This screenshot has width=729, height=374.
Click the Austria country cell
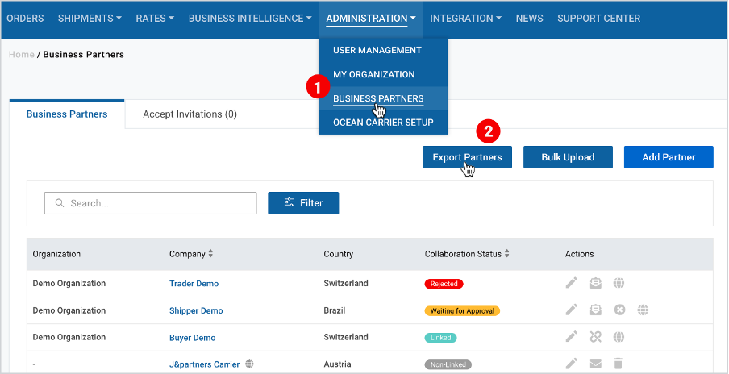click(x=337, y=364)
